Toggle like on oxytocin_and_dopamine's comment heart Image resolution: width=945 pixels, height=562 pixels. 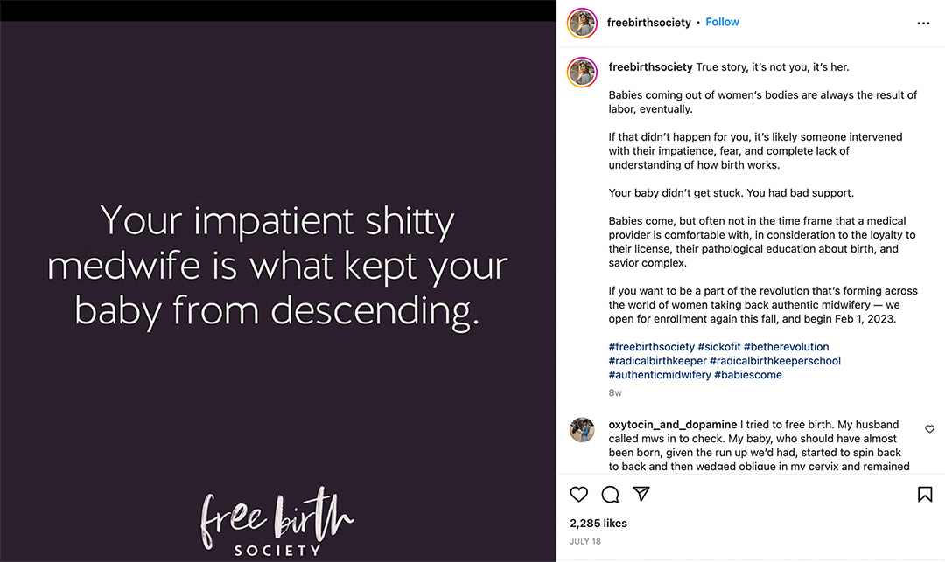[x=929, y=429]
